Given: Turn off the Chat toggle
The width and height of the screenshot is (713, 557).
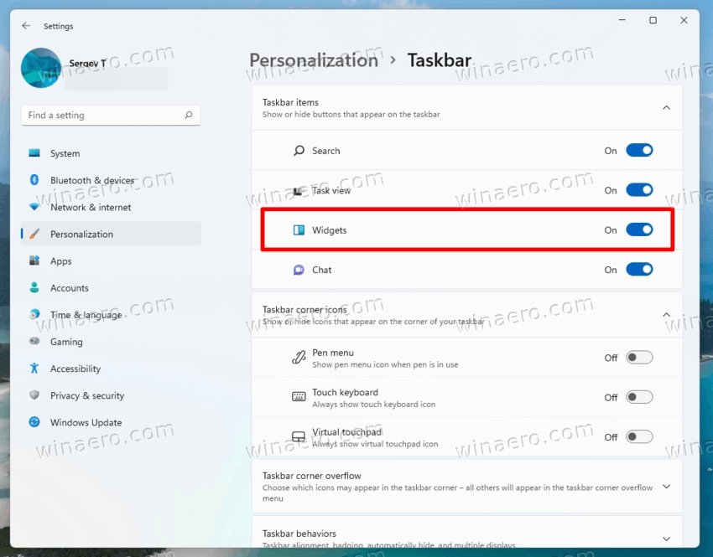Looking at the screenshot, I should tap(639, 269).
